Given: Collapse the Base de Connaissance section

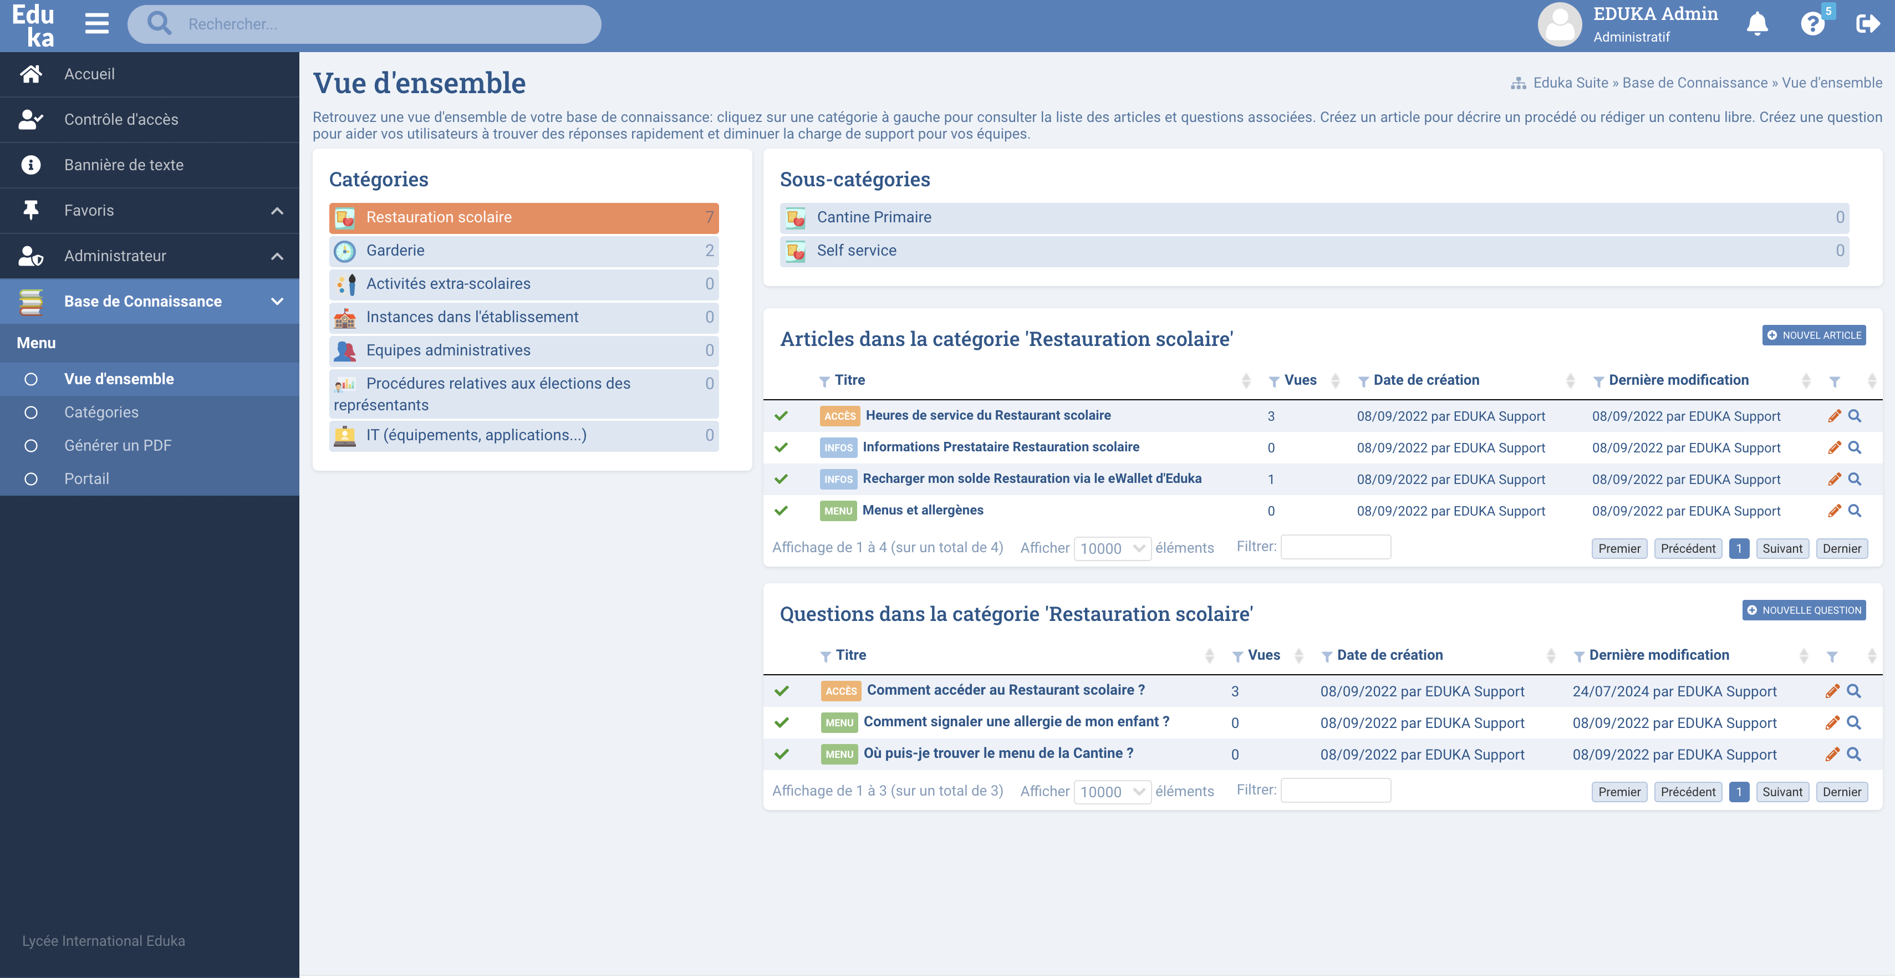Looking at the screenshot, I should 277,302.
